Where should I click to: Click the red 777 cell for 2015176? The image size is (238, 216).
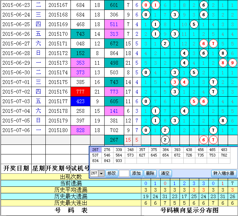[80, 92]
